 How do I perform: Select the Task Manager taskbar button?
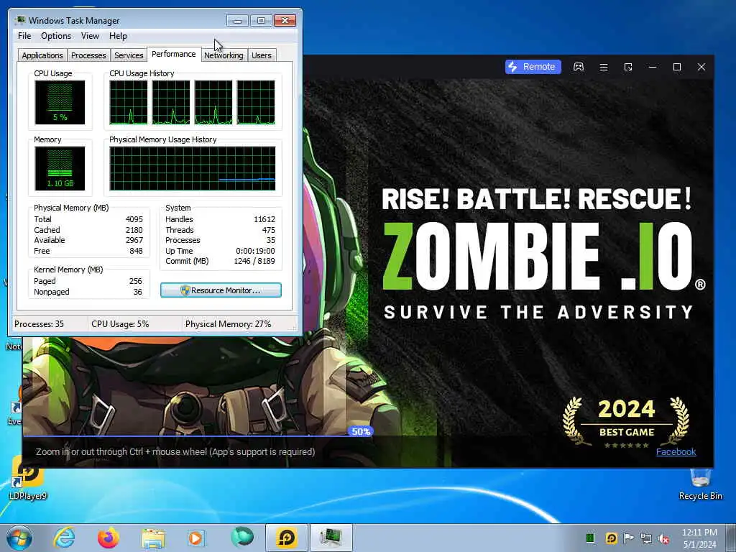(x=331, y=538)
